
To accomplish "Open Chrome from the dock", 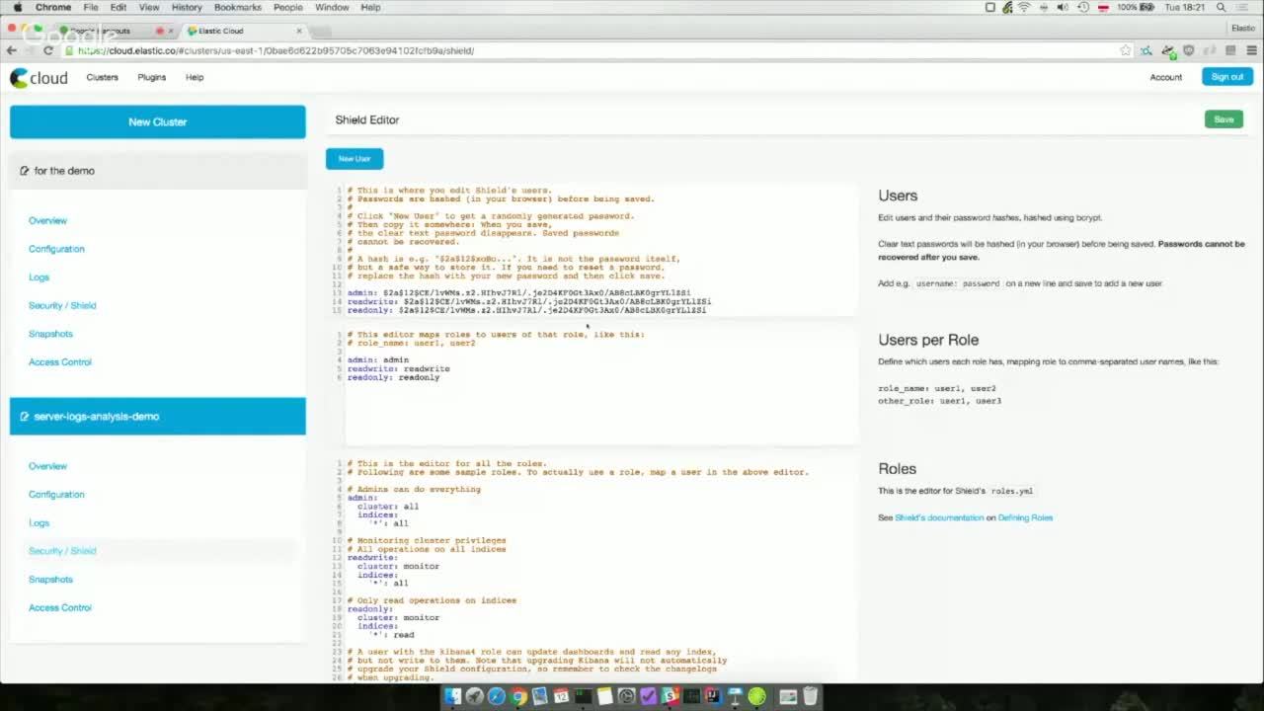I will pyautogui.click(x=517, y=696).
